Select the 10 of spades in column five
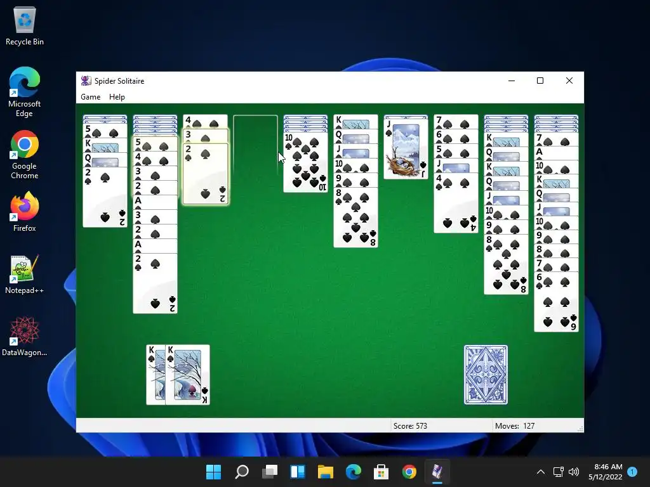This screenshot has height=487, width=650. 305,162
